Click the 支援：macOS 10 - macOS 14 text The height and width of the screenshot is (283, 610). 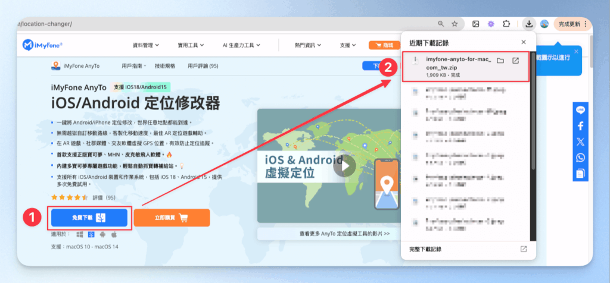tap(85, 247)
